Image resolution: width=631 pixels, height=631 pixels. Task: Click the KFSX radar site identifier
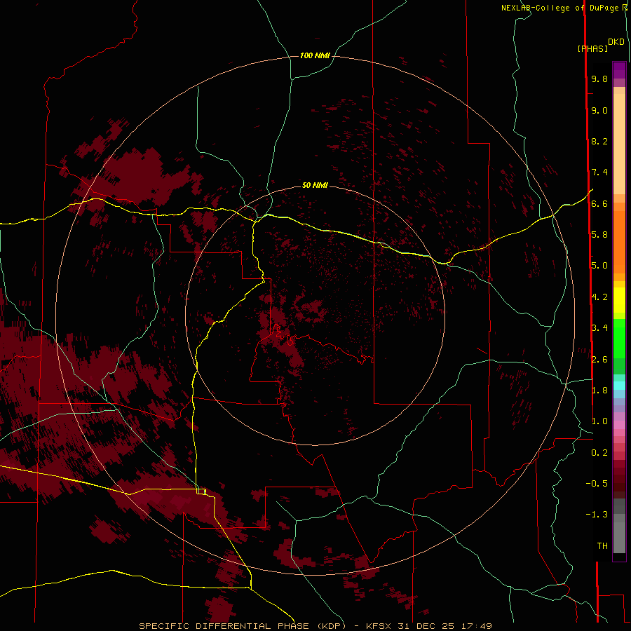379,626
